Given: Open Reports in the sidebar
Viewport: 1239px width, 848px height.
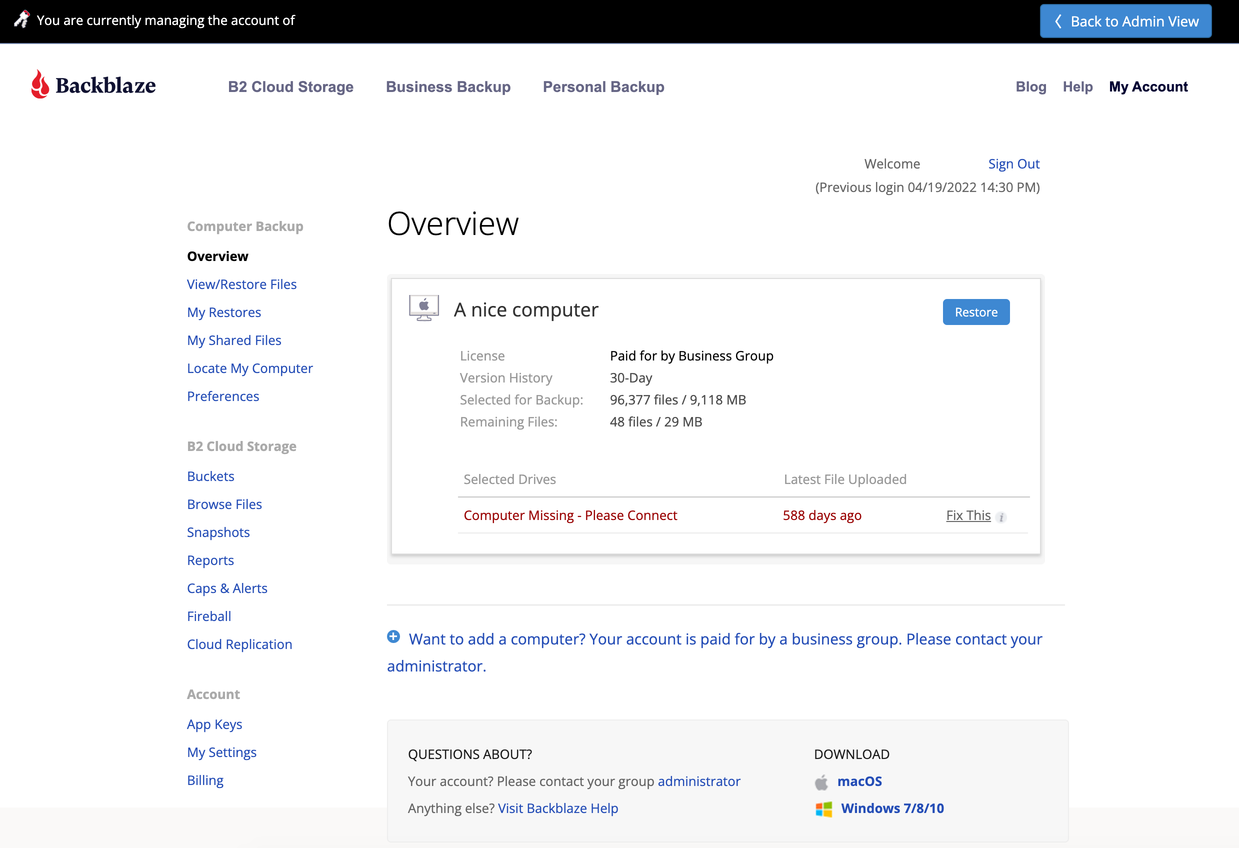Looking at the screenshot, I should 210,560.
